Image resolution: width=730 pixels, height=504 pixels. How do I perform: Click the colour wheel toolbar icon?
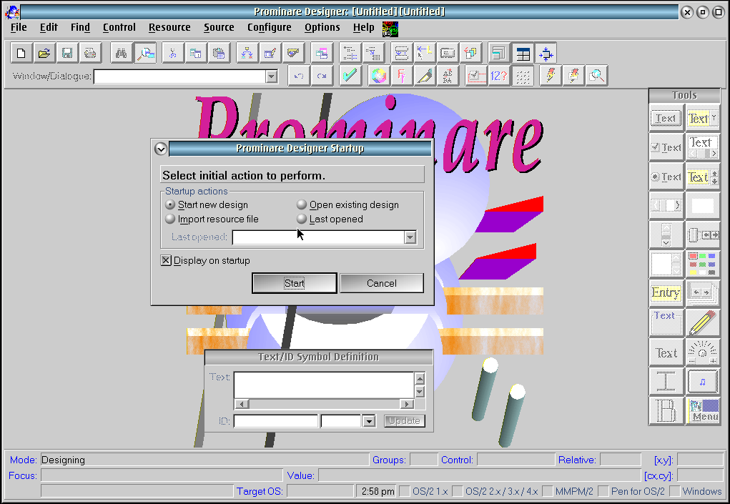pos(379,75)
